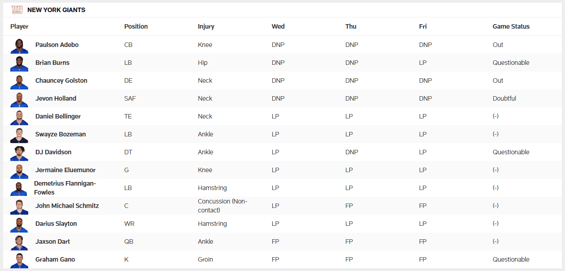Click Jevon Holland's player photo
The width and height of the screenshot is (565, 271).
[x=19, y=99]
